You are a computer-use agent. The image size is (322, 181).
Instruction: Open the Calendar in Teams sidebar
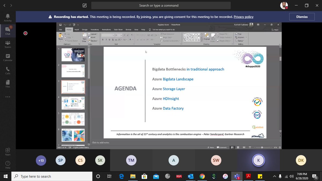[x=8, y=58]
